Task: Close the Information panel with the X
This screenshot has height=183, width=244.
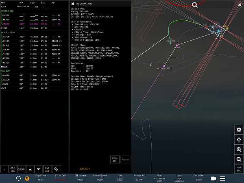Action: 72,4
